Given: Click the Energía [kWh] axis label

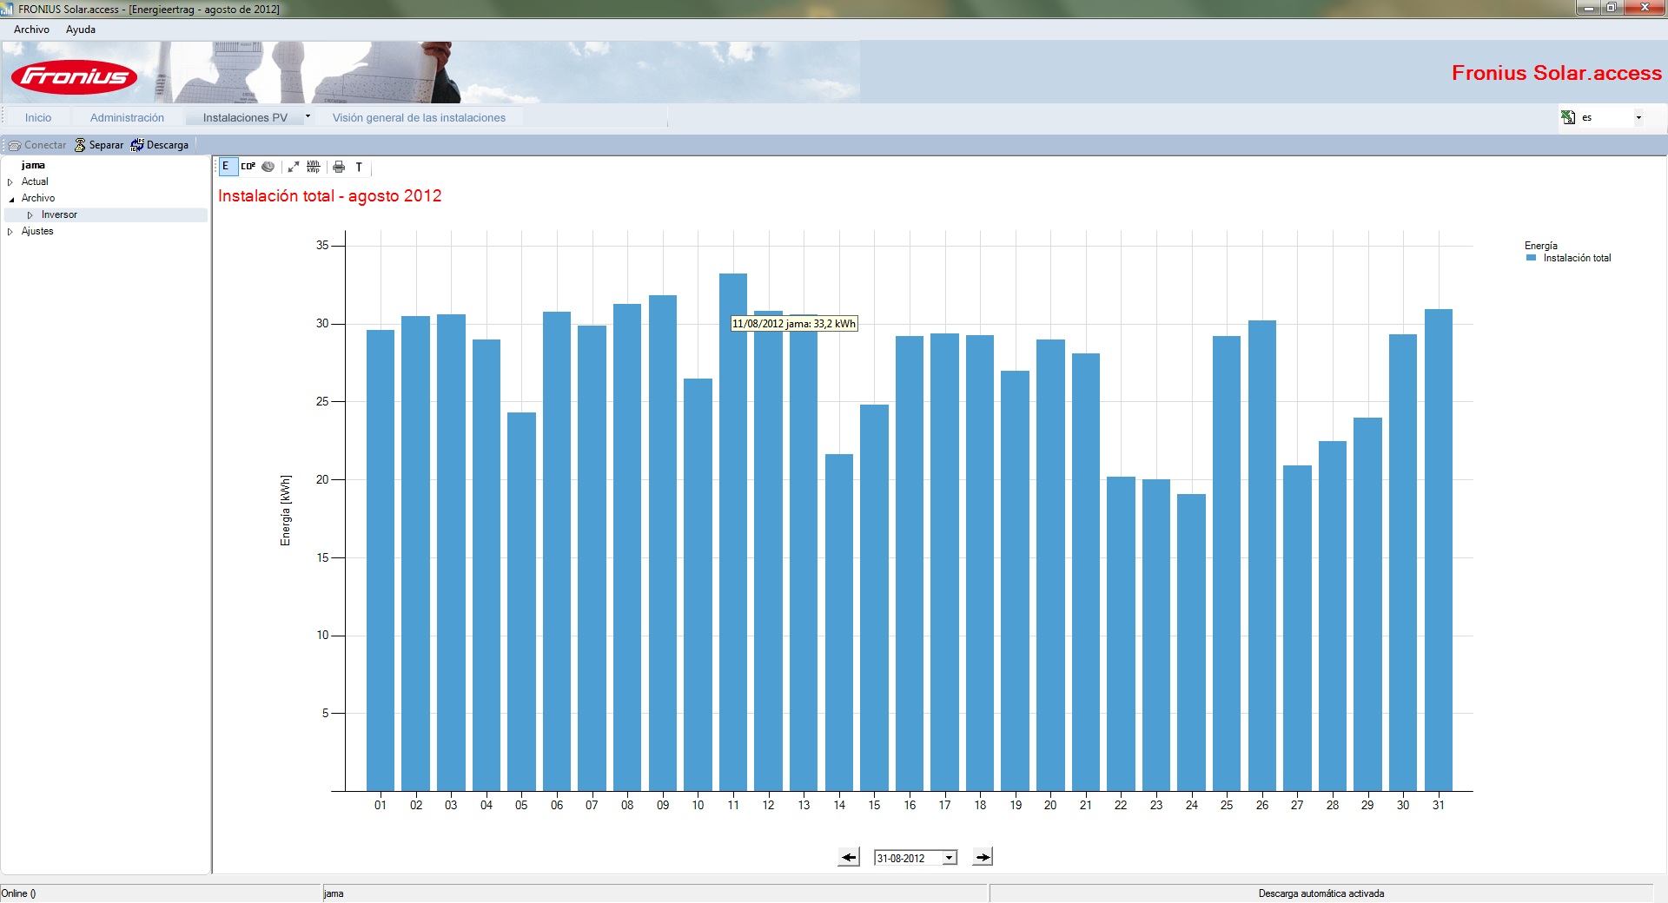Looking at the screenshot, I should coord(285,511).
